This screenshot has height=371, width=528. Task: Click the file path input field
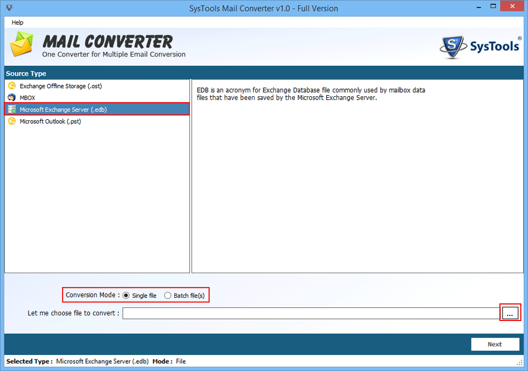coord(311,313)
